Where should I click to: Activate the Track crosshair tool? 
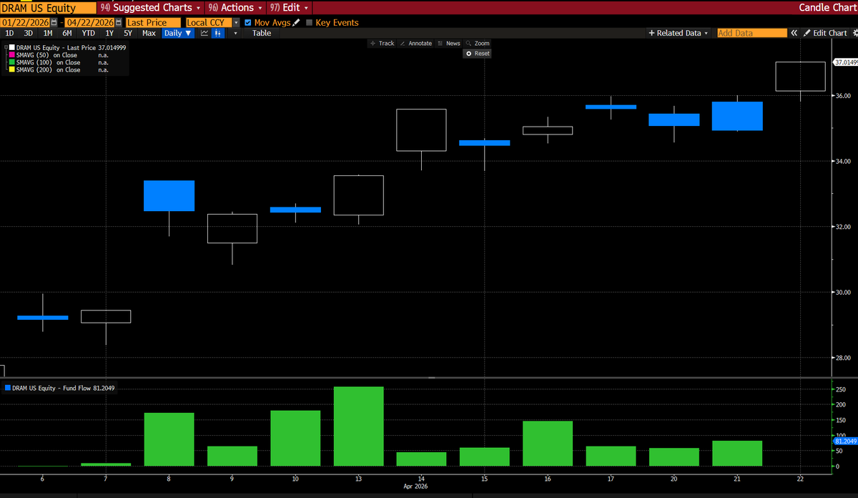[x=383, y=43]
